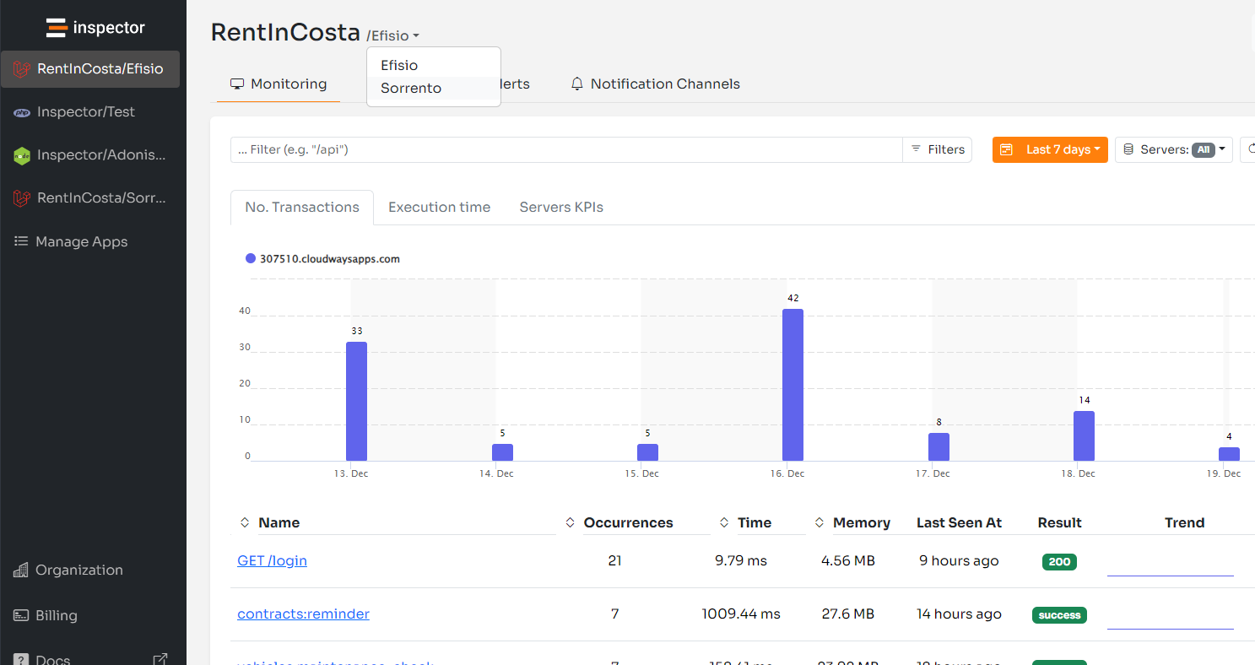Click the Manage Apps list icon
The image size is (1255, 665).
tap(21, 241)
